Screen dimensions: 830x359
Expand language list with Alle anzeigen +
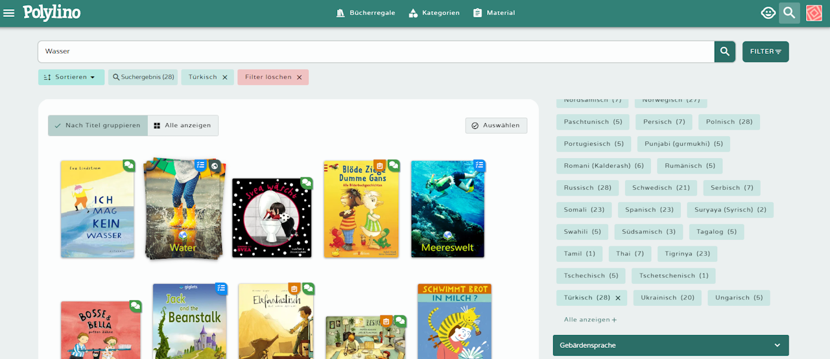590,319
